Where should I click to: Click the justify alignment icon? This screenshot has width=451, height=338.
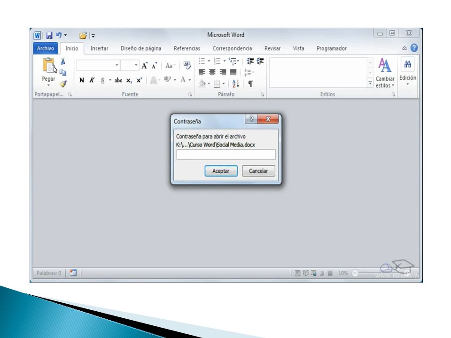click(x=233, y=72)
